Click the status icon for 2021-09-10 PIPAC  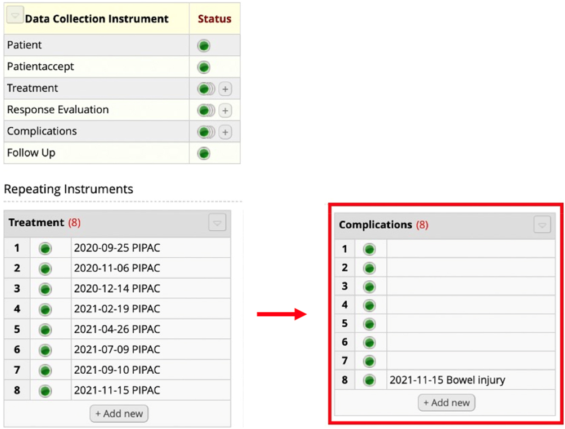click(x=45, y=370)
